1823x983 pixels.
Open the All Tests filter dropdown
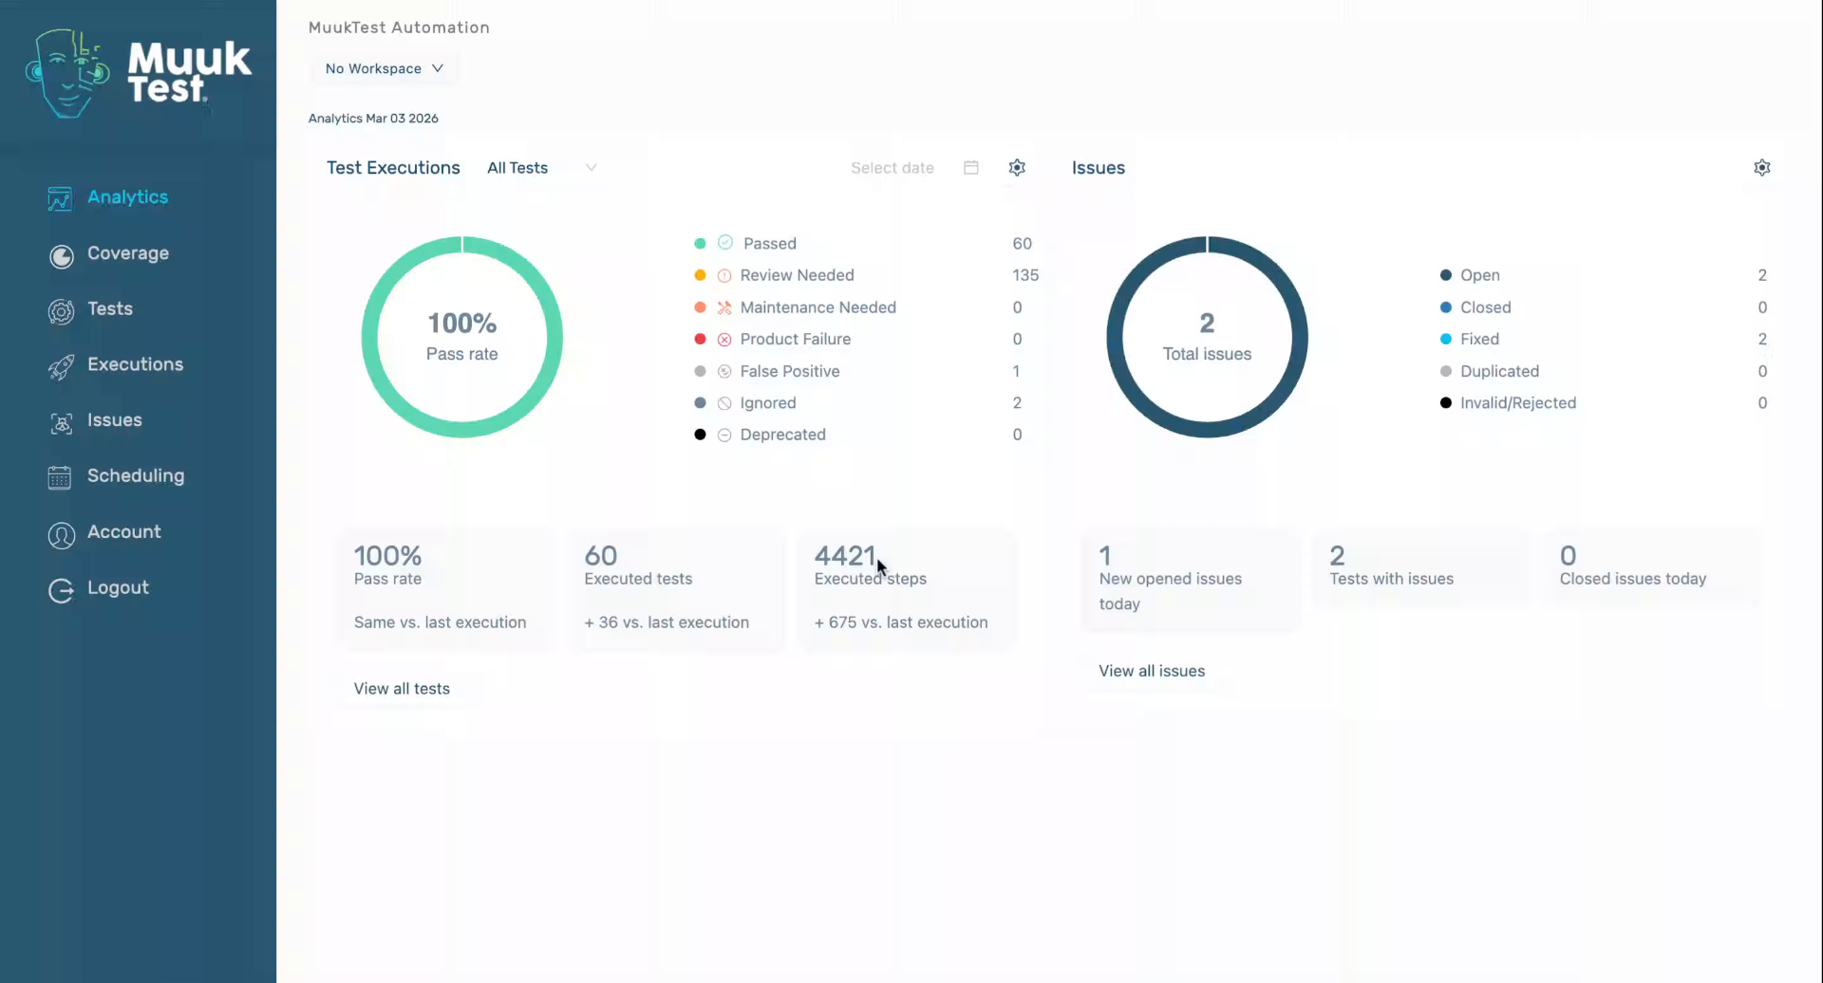(x=517, y=168)
